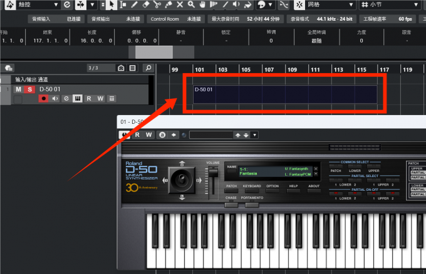
Task: Click the 录音格式 44.1 kHz field
Action: [x=321, y=19]
